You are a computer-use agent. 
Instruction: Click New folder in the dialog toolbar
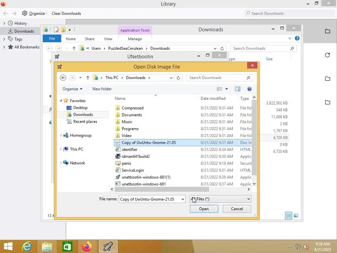(x=102, y=89)
